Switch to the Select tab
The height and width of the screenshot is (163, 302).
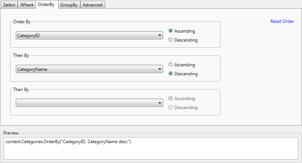click(9, 5)
